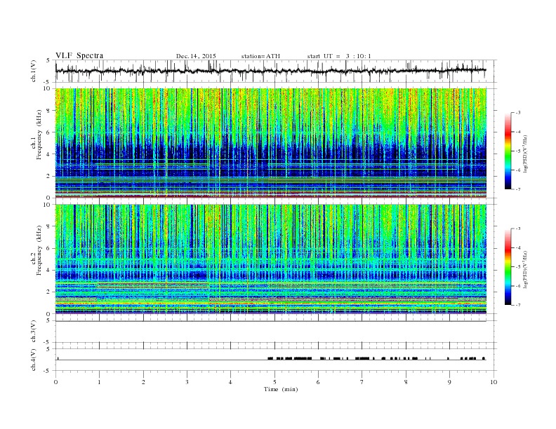
Task: Click the "9" tick on the time axis
Action: click(x=449, y=382)
